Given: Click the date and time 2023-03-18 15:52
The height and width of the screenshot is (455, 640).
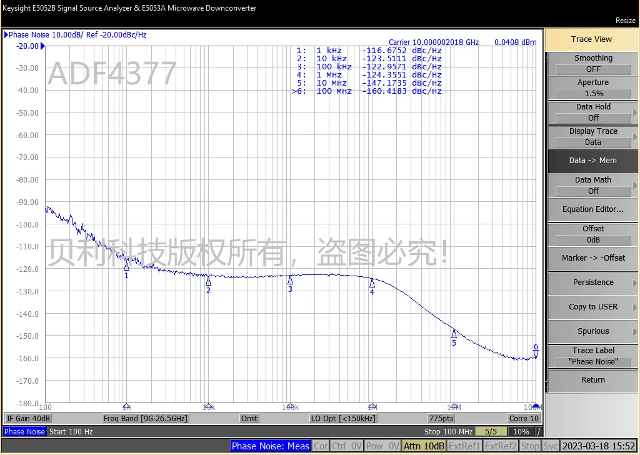Looking at the screenshot, I should [599, 446].
